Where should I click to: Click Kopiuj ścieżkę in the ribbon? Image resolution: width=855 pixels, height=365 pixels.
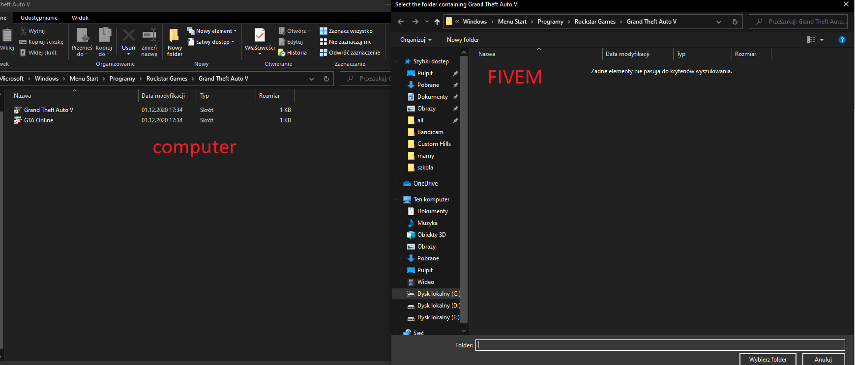(41, 42)
